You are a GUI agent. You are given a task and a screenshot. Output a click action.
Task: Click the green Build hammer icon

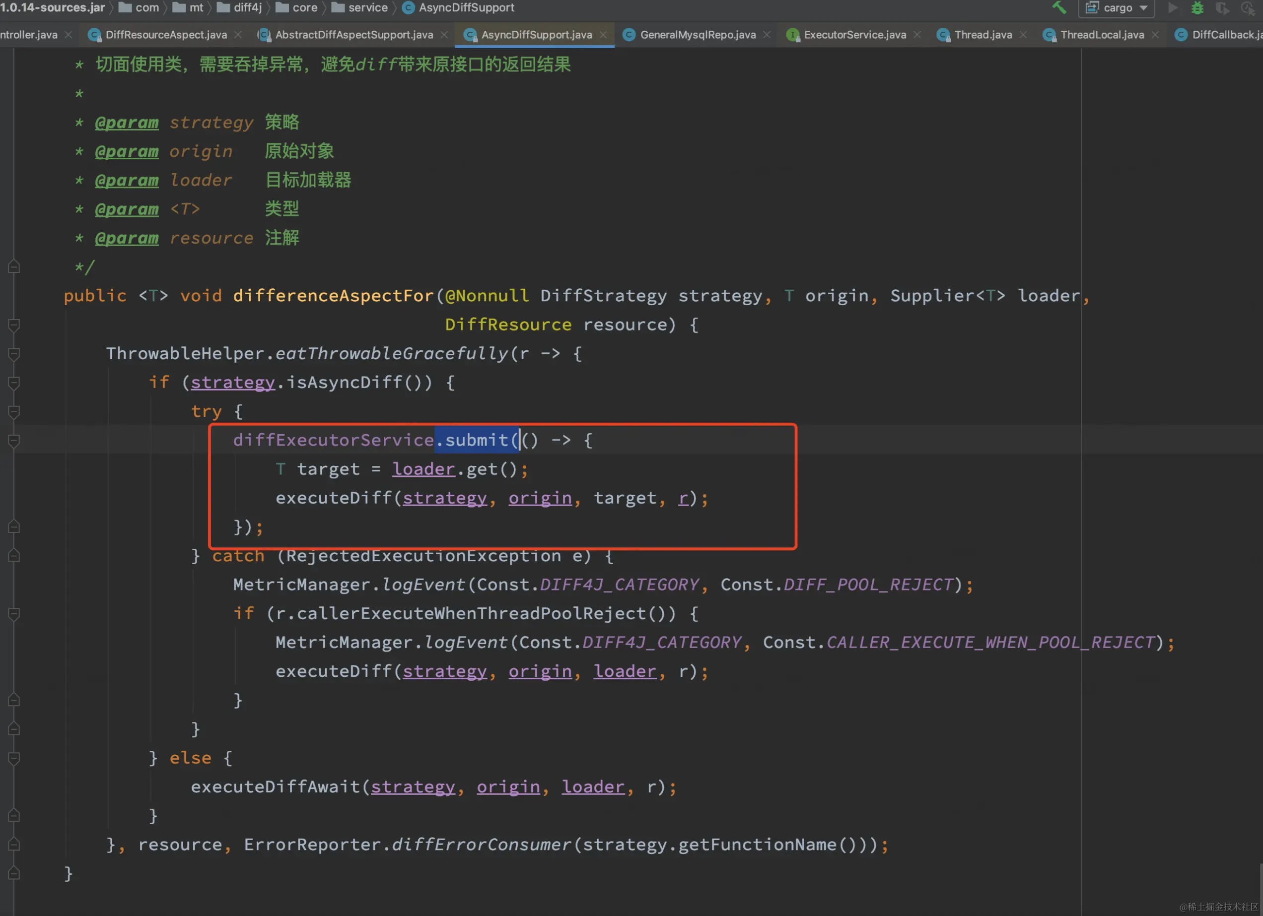[1058, 8]
